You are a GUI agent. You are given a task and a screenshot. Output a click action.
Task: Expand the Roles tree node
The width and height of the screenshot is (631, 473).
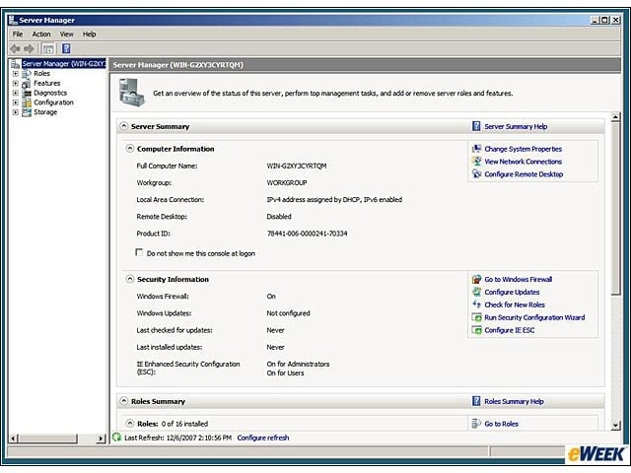pos(16,74)
